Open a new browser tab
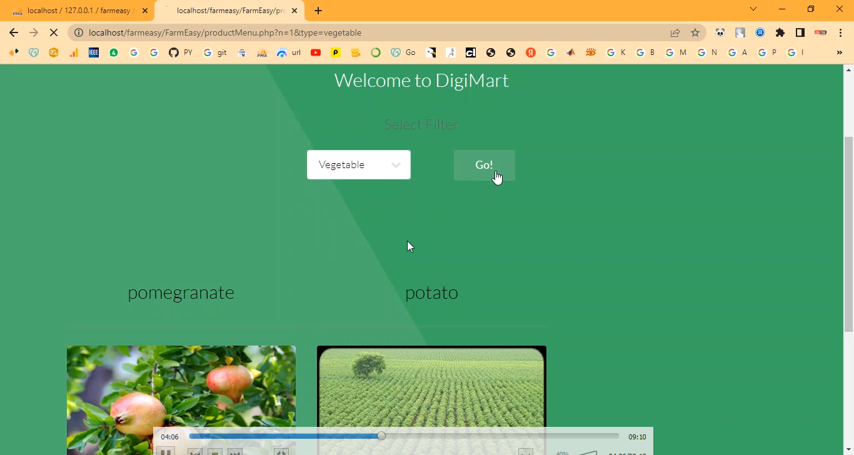The height and width of the screenshot is (455, 854). 318,11
